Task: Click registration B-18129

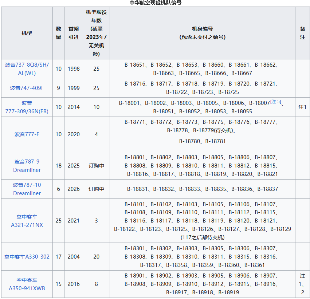Action: coord(281,229)
